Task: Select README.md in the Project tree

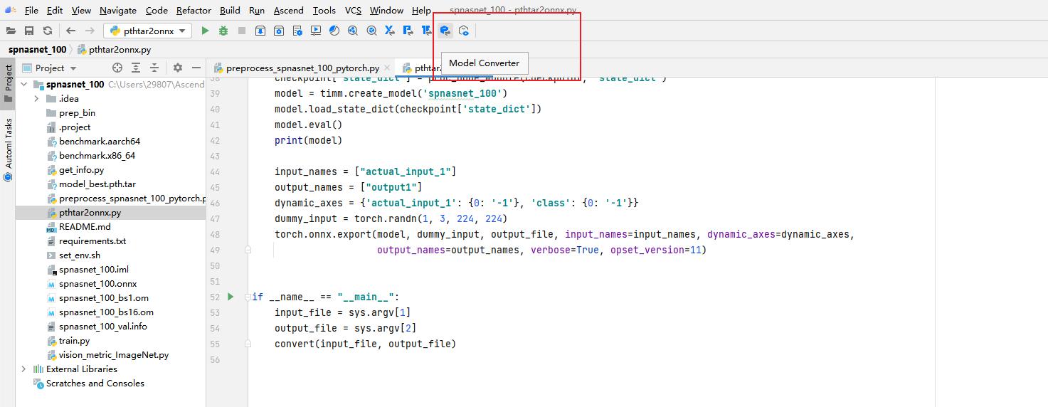Action: click(x=85, y=226)
